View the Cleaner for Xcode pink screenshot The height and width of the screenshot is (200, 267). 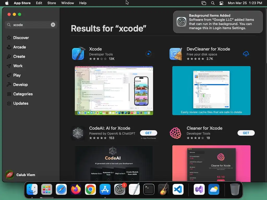click(x=211, y=163)
